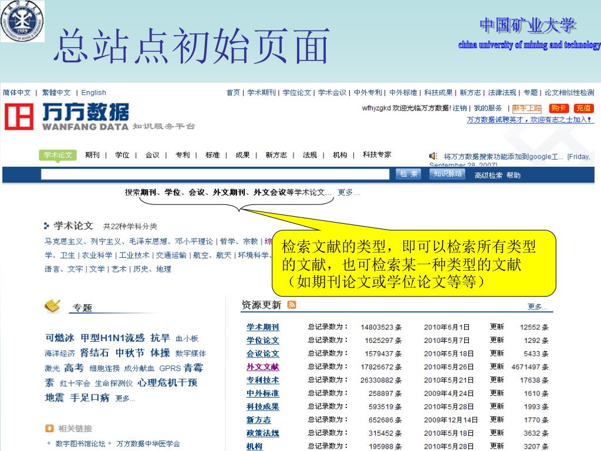
Task: Click the university emblem logo
Action: (22, 21)
